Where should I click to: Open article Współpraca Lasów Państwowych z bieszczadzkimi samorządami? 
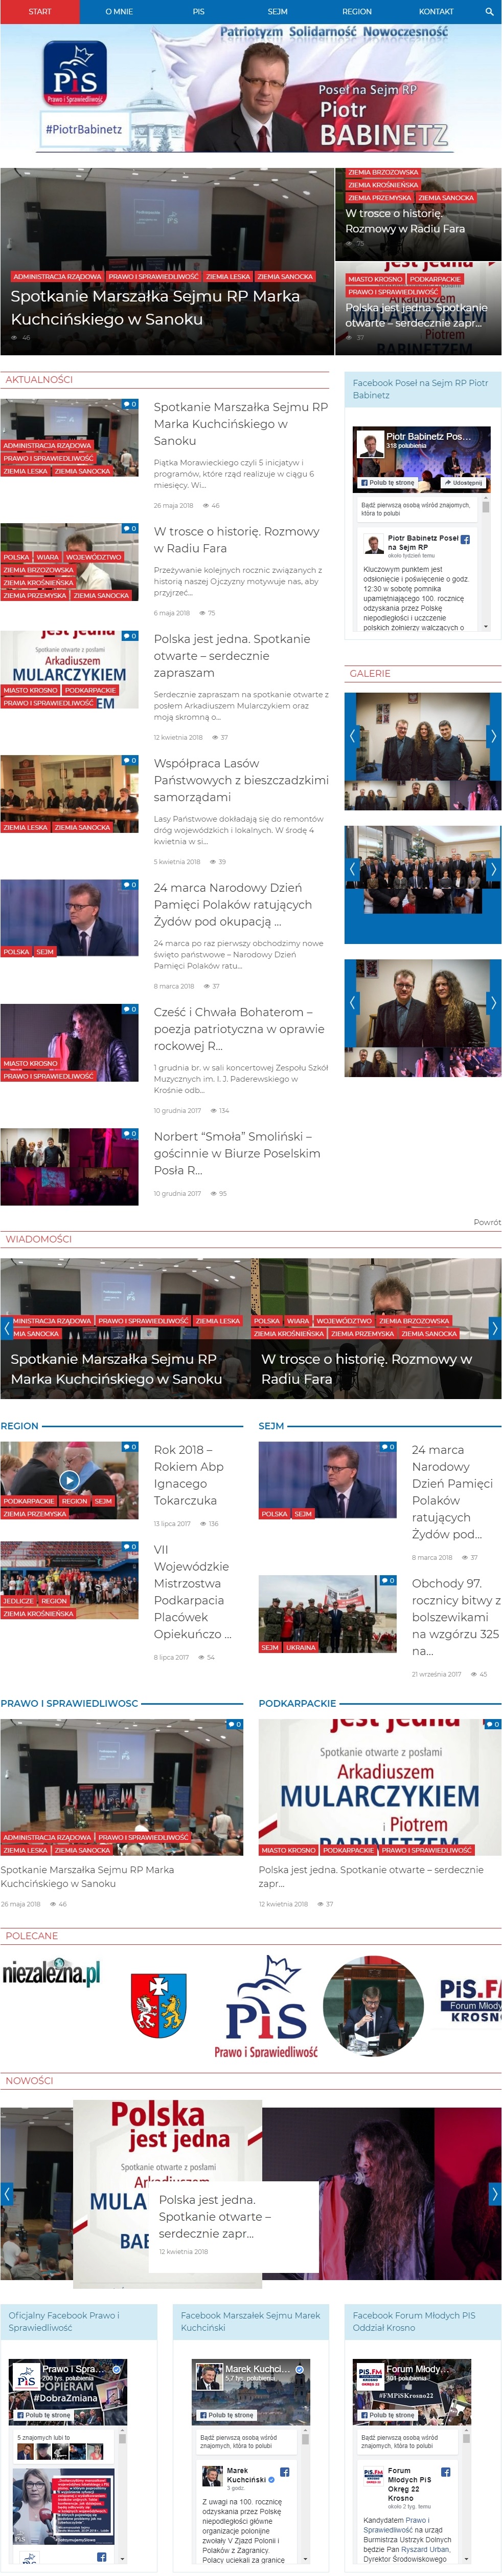coord(241,780)
